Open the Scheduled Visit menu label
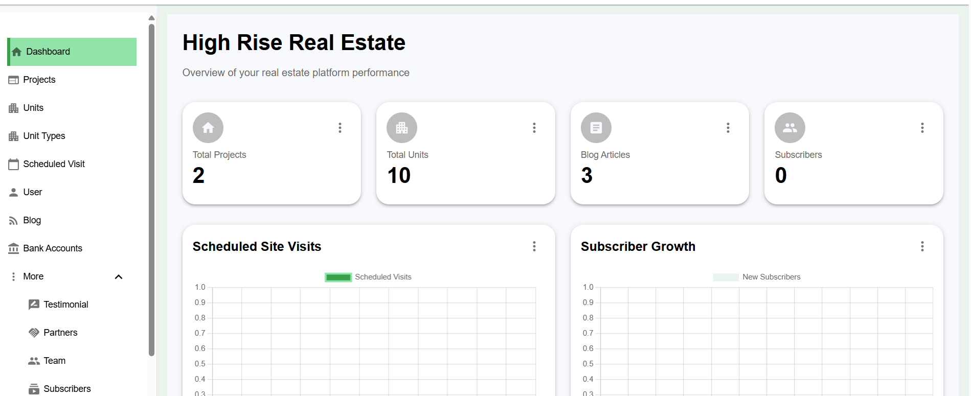Viewport: 971px width, 396px height. (x=54, y=164)
